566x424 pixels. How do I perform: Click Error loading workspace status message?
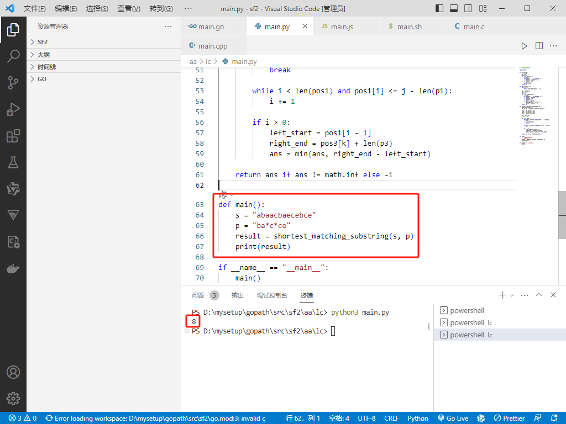coord(155,418)
